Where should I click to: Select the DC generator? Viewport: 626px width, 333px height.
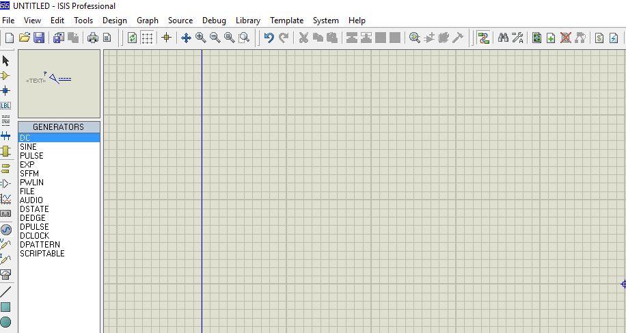(x=59, y=137)
